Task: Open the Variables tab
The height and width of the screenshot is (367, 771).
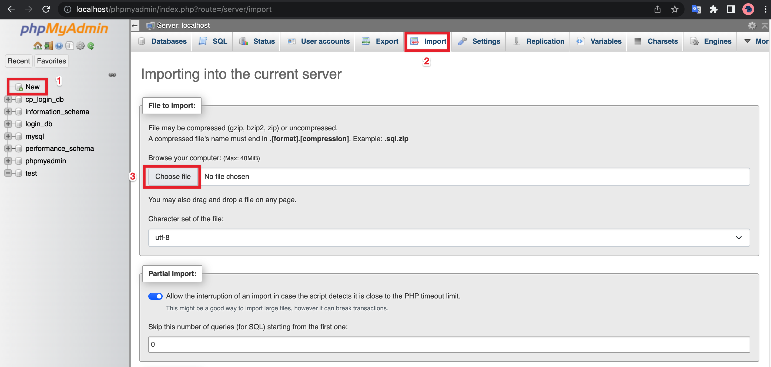Action: pos(598,41)
